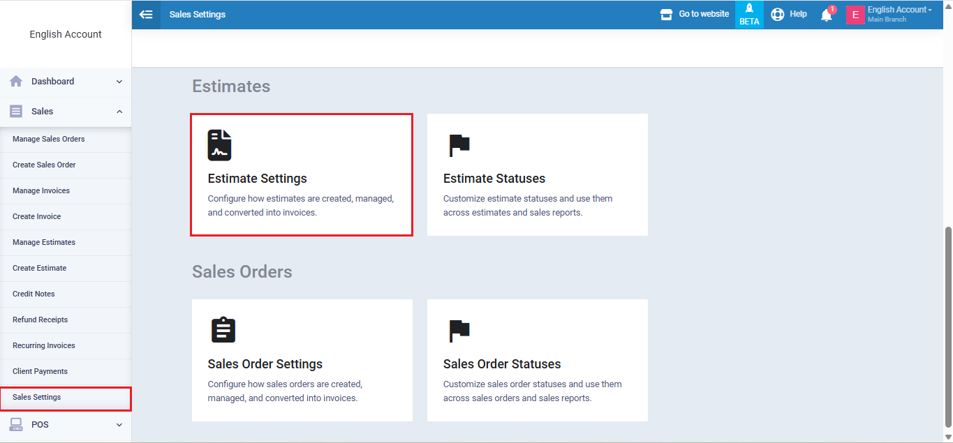953x443 pixels.
Task: Collapse sidebar with the back-arrow menu icon
Action: click(146, 14)
